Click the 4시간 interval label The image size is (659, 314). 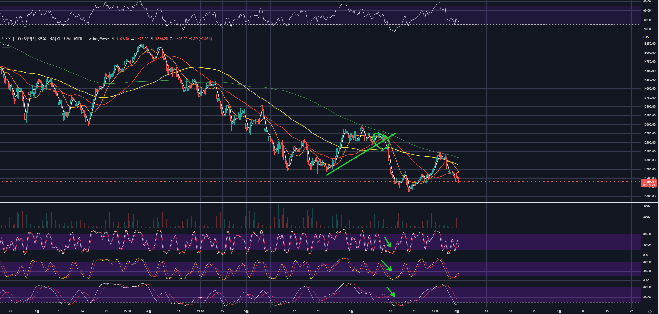coord(55,38)
